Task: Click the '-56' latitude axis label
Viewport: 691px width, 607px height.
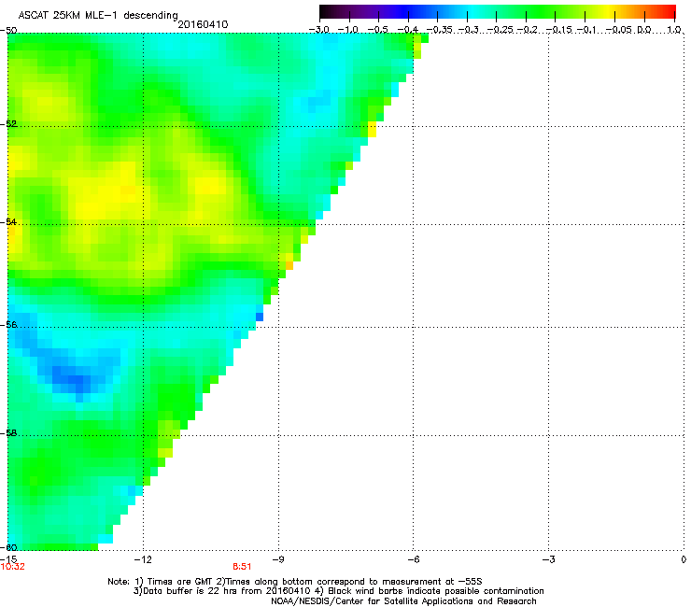Action: pyautogui.click(x=8, y=324)
